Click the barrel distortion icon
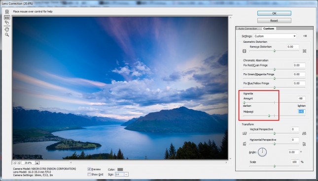 245,51
